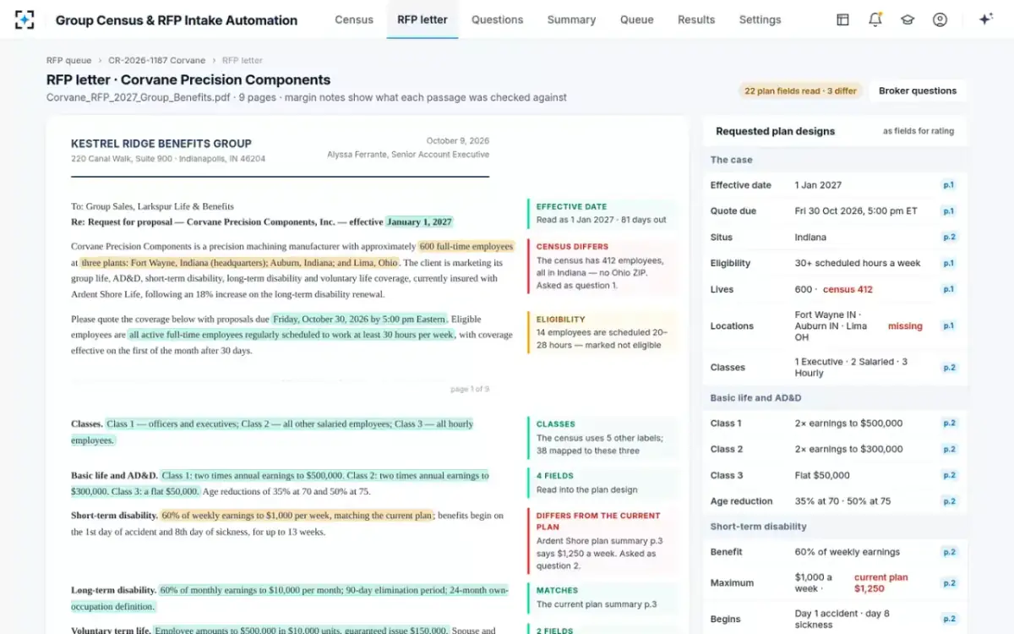Open the graduation cap help icon
The height and width of the screenshot is (634, 1014).
(x=908, y=19)
